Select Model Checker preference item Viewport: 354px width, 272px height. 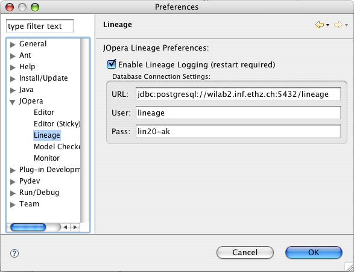tap(57, 147)
